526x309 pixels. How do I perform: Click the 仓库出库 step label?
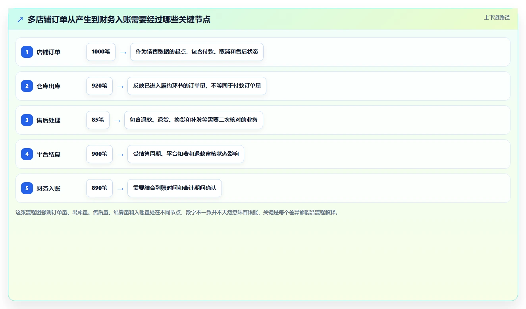pos(48,86)
